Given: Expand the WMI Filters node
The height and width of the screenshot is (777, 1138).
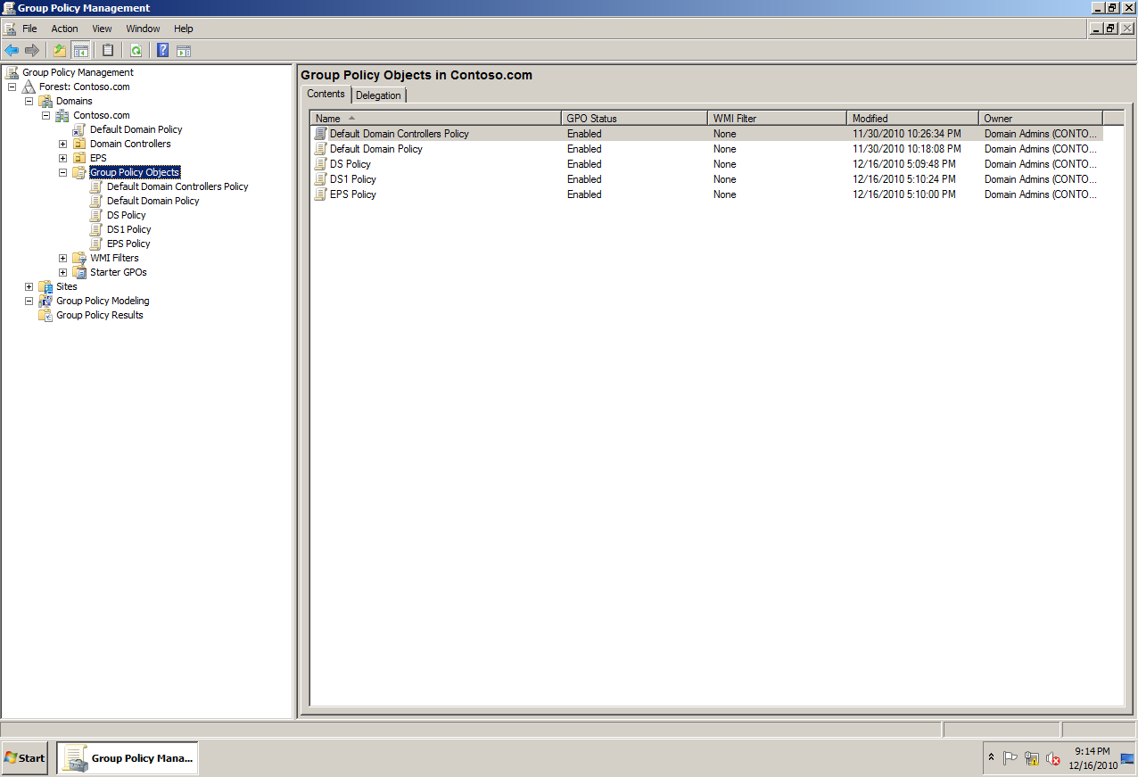Looking at the screenshot, I should (62, 258).
